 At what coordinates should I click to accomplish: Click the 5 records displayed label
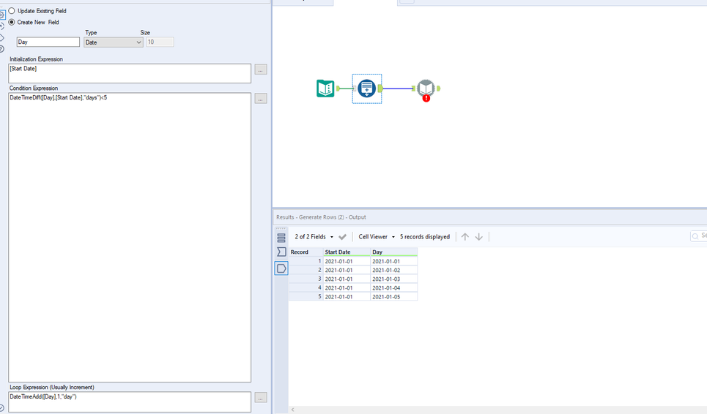[425, 237]
